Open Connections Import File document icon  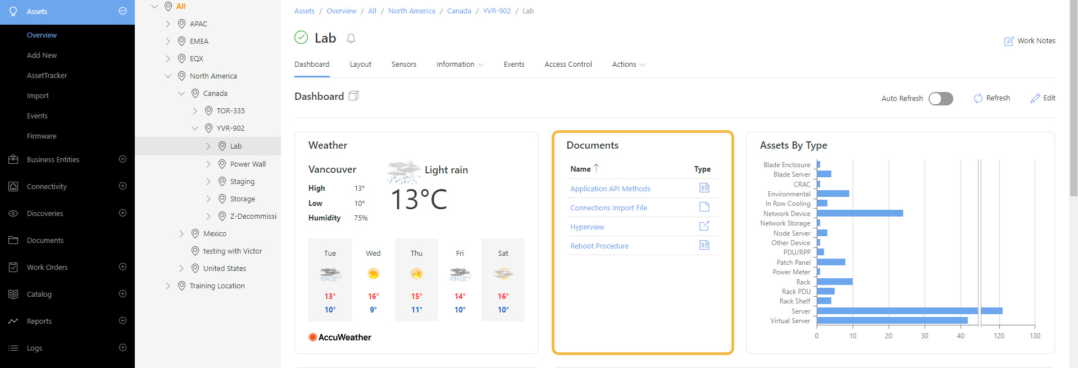pos(704,207)
